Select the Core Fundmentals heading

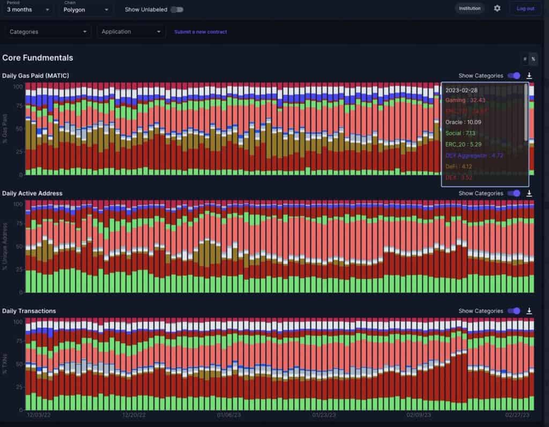[38, 58]
